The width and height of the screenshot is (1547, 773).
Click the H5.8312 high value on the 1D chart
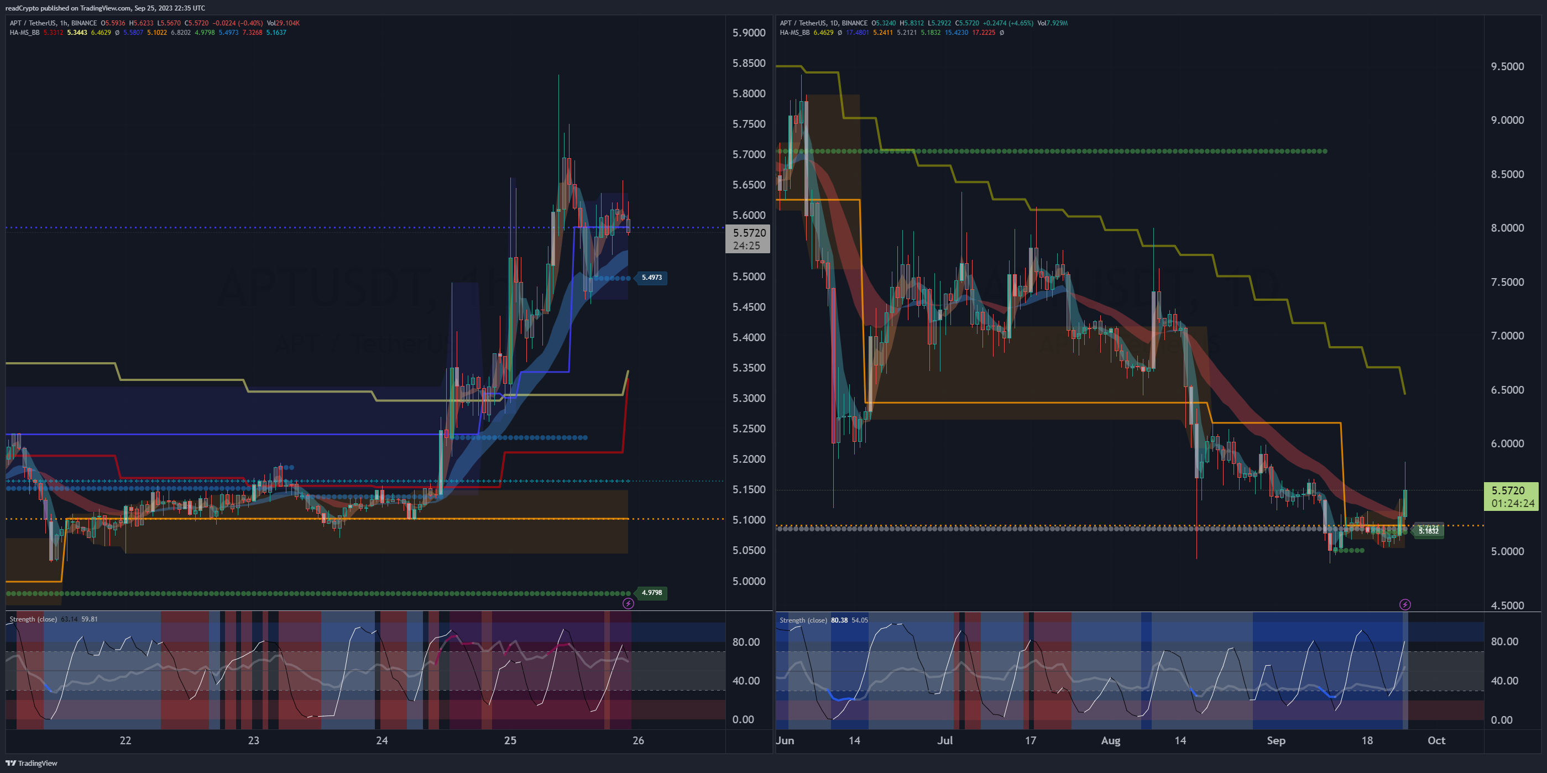[x=912, y=23]
